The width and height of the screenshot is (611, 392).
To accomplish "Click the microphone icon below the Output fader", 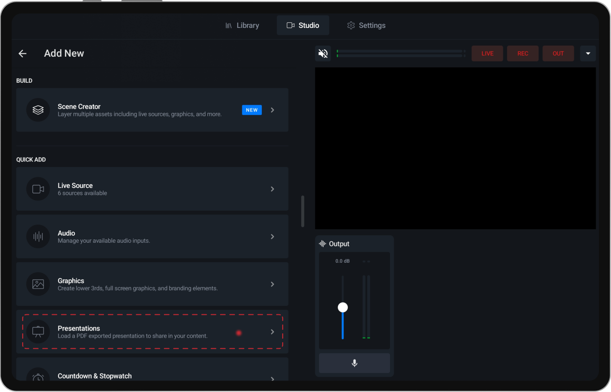I will 354,363.
